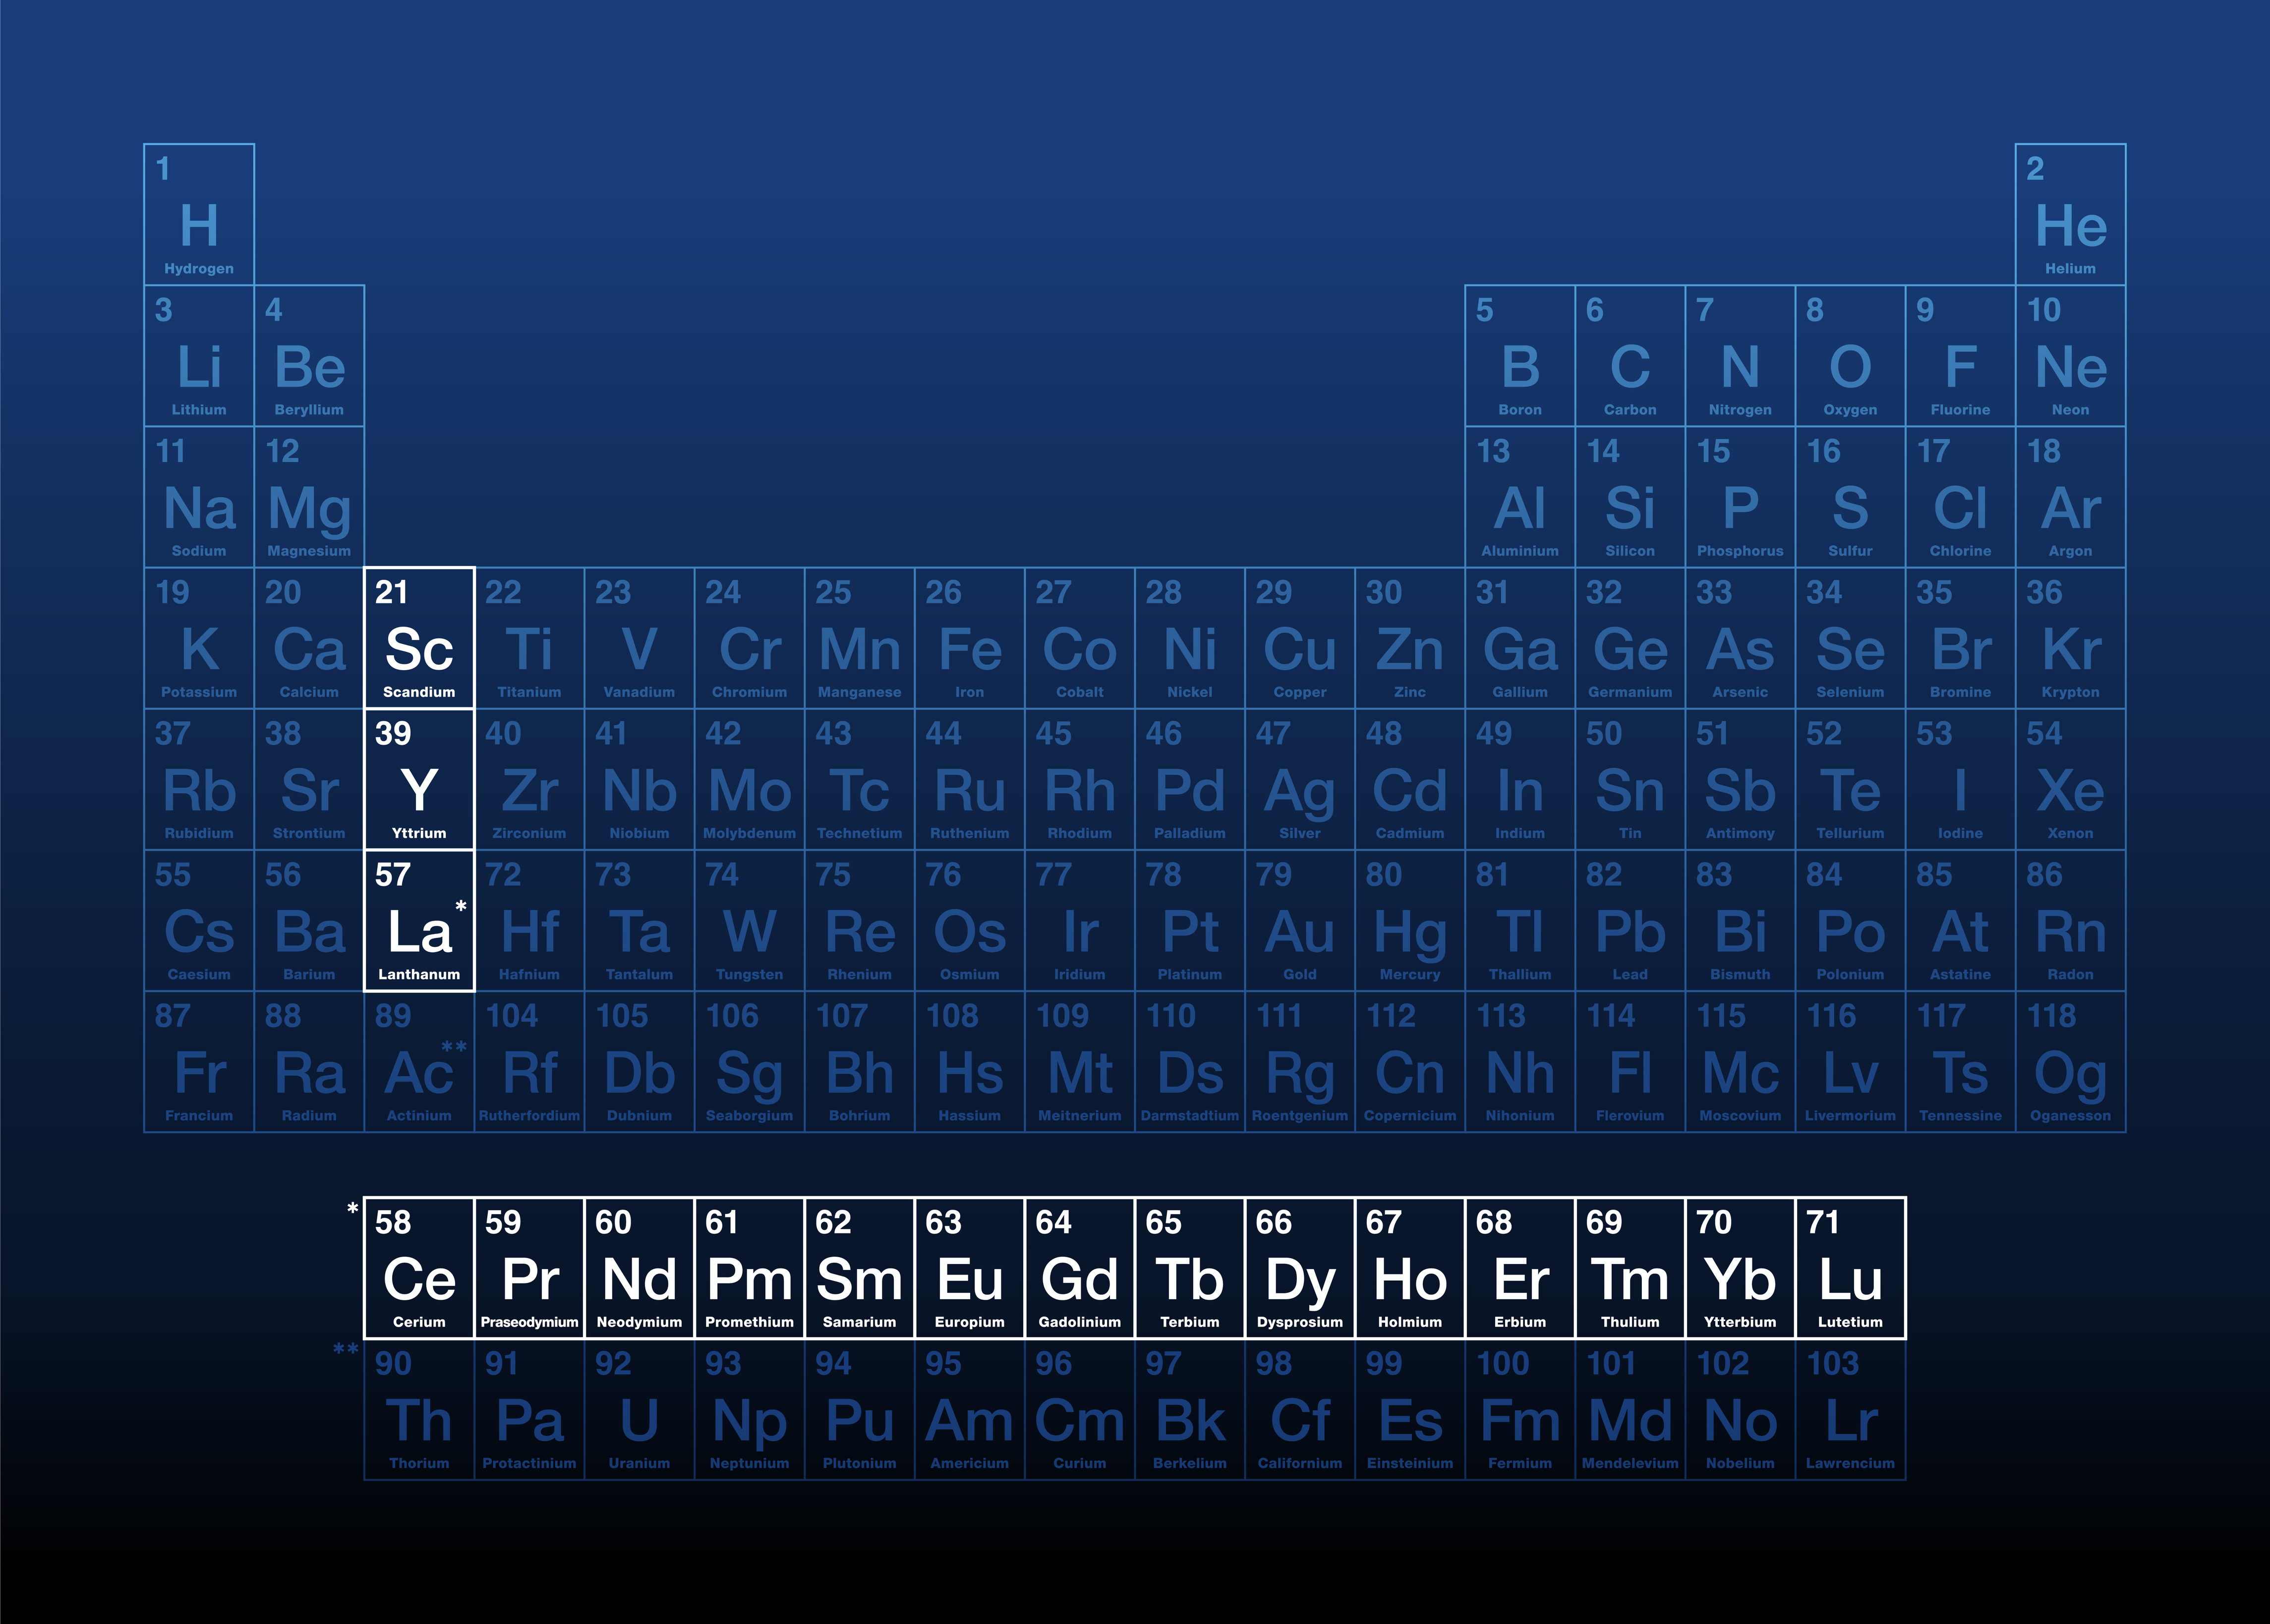The height and width of the screenshot is (1624, 2270).
Task: Click the Hydrogen element cell
Action: click(199, 215)
